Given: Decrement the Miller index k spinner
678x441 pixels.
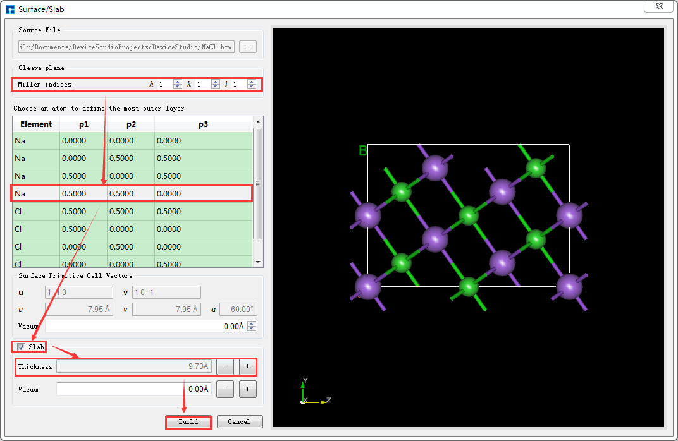Looking at the screenshot, I should [x=214, y=87].
